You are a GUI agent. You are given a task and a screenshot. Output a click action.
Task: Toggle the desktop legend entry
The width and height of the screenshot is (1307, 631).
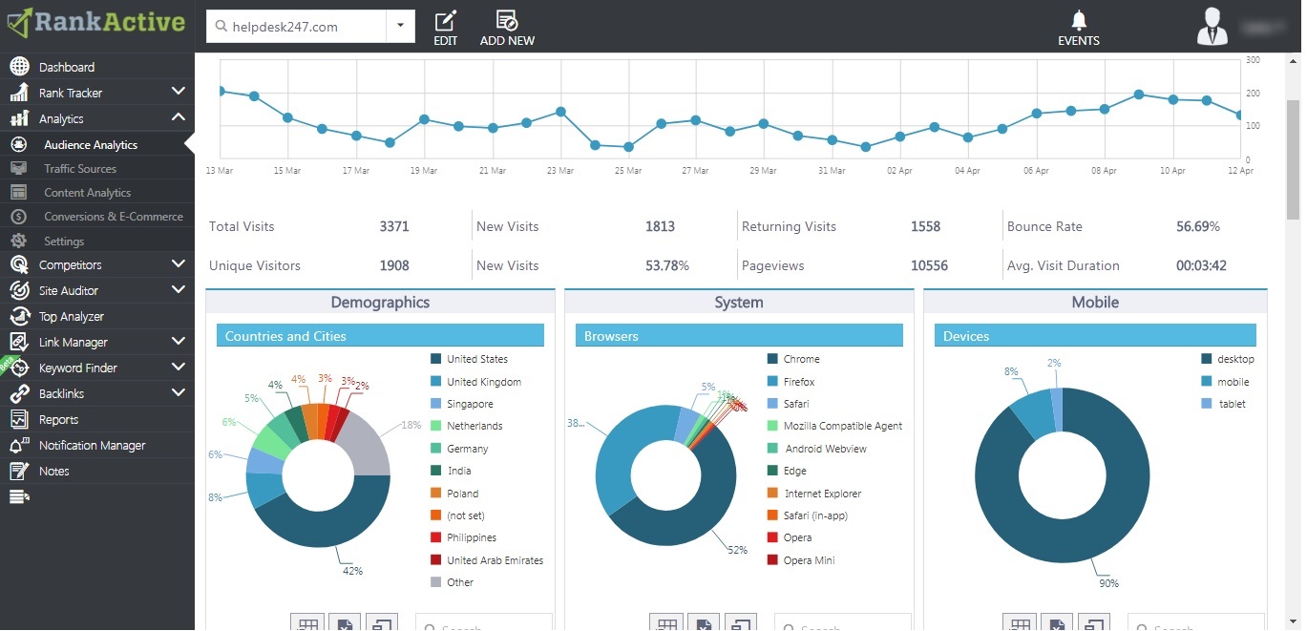tap(1228, 359)
